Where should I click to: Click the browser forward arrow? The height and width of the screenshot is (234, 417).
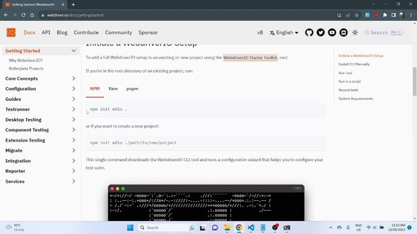[14, 15]
